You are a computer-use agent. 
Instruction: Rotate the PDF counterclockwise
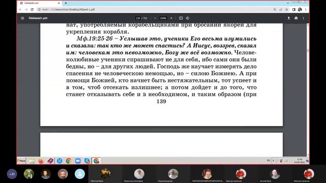click(187, 18)
